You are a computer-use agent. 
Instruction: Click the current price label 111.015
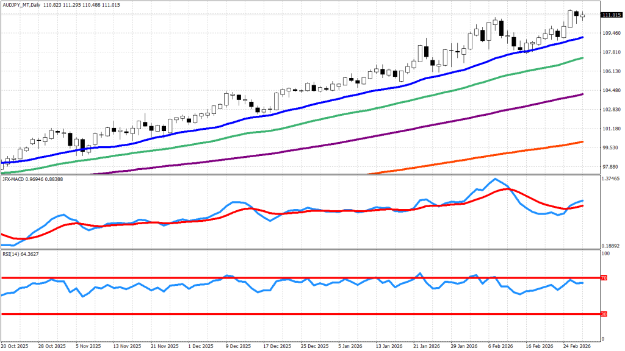point(611,15)
